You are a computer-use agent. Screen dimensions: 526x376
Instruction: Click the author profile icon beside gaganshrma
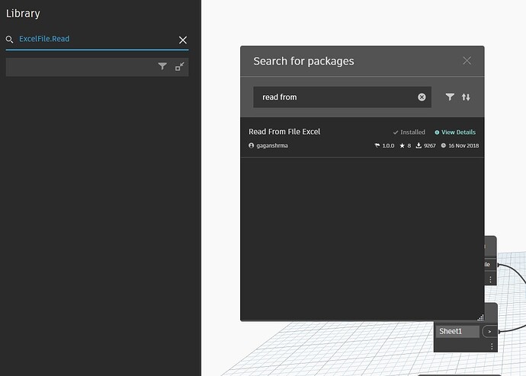pos(252,145)
